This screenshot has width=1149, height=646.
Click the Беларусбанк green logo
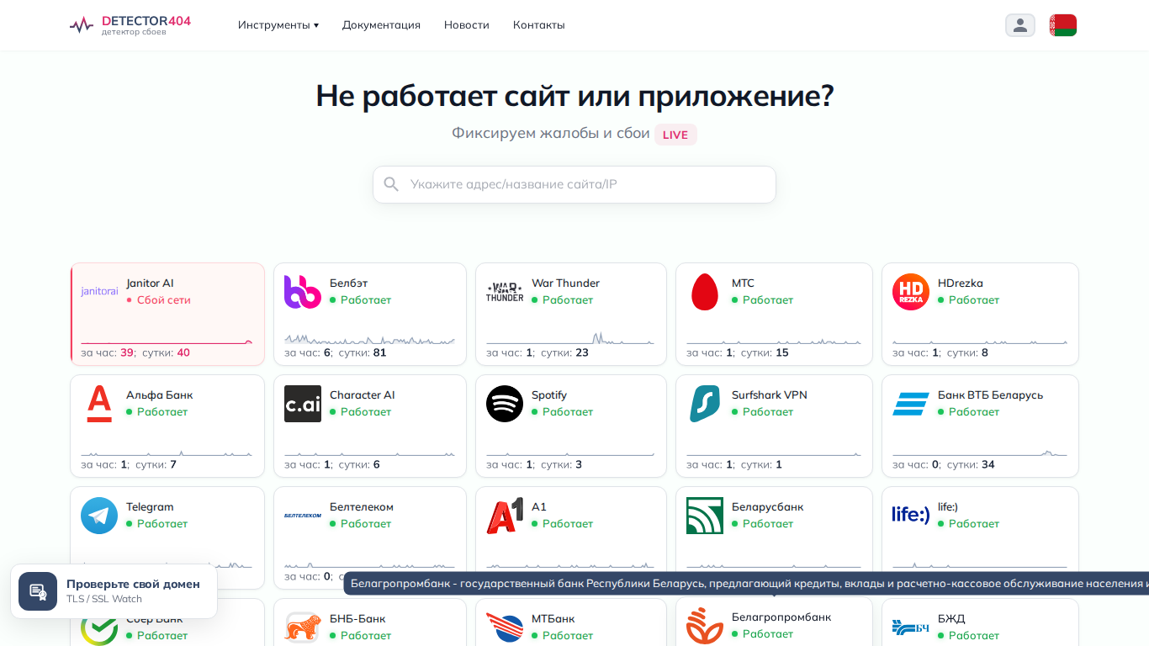pyautogui.click(x=705, y=516)
